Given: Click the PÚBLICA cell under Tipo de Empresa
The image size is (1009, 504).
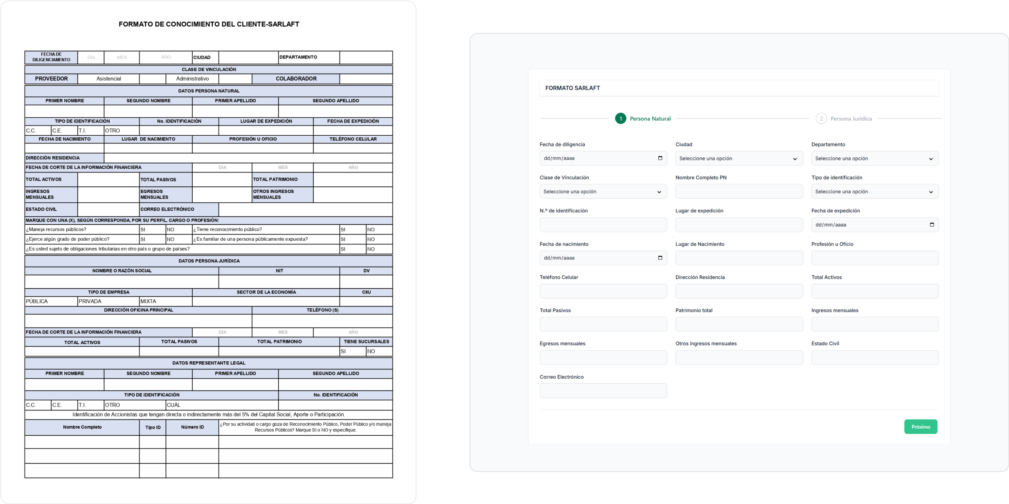Looking at the screenshot, I should 51,301.
